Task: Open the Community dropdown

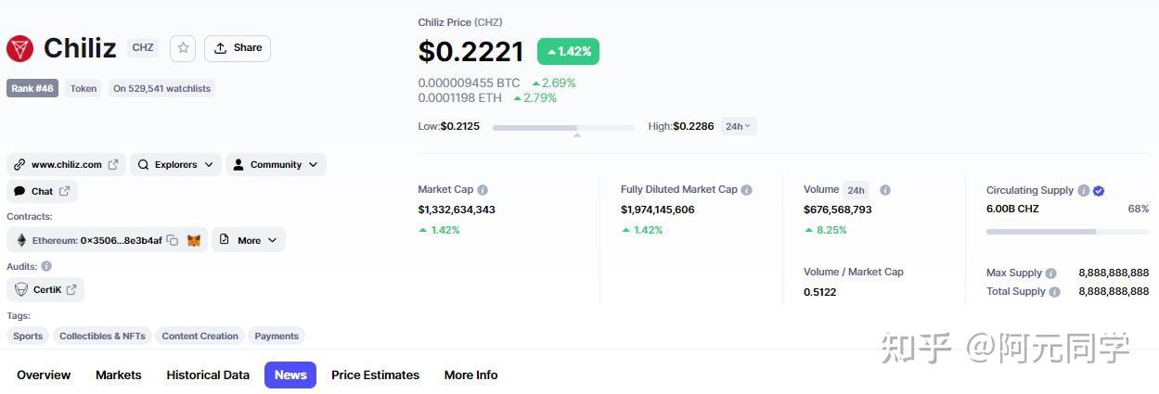Action: (x=276, y=165)
